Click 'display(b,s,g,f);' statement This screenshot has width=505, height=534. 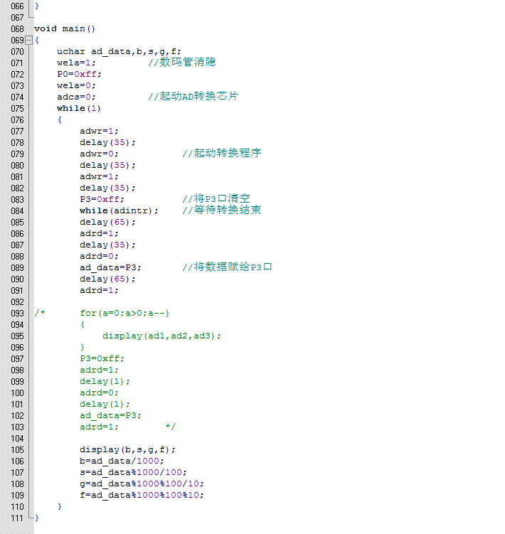(x=127, y=450)
